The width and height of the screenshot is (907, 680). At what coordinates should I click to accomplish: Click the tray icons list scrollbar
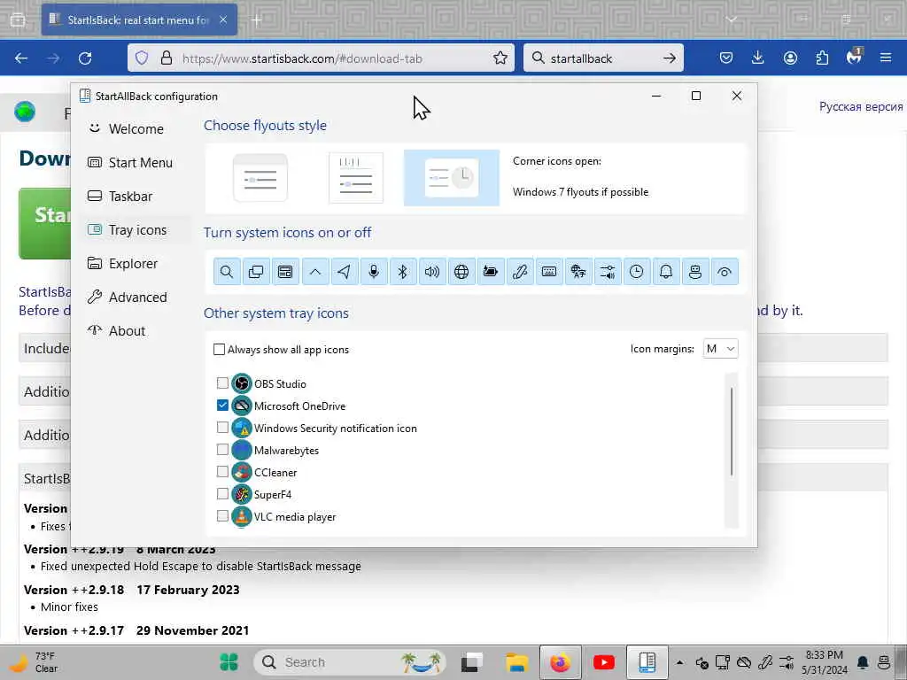(x=732, y=431)
